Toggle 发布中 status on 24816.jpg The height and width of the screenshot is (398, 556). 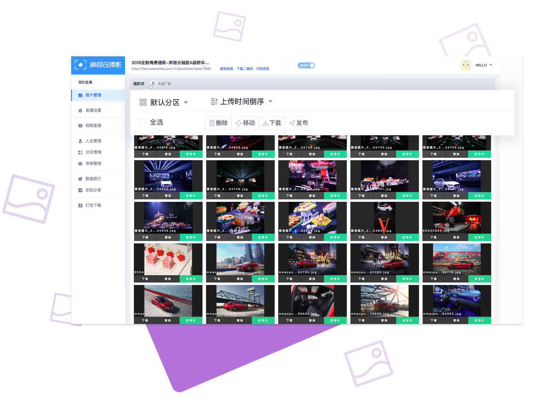pyautogui.click(x=191, y=154)
